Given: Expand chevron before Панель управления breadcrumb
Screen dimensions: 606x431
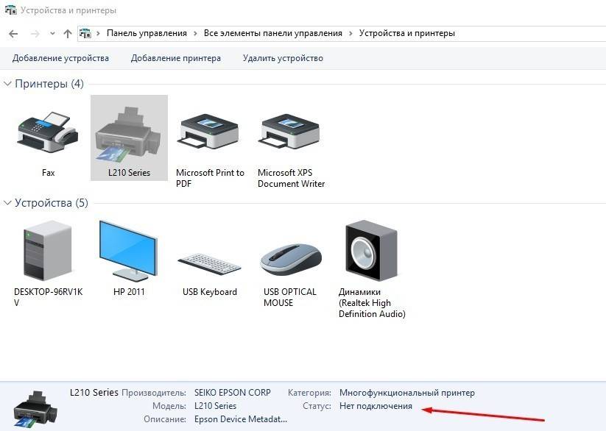Looking at the screenshot, I should (98, 34).
